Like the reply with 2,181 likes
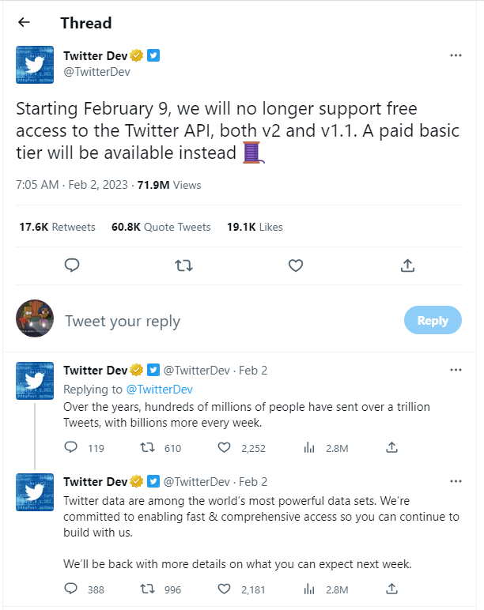This screenshot has width=484, height=610. 224,589
